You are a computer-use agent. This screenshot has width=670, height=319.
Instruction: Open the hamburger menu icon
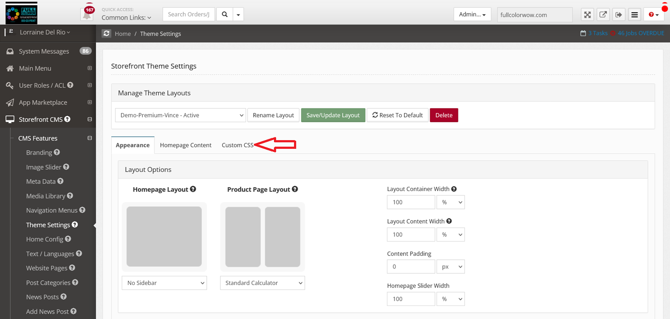coord(635,15)
